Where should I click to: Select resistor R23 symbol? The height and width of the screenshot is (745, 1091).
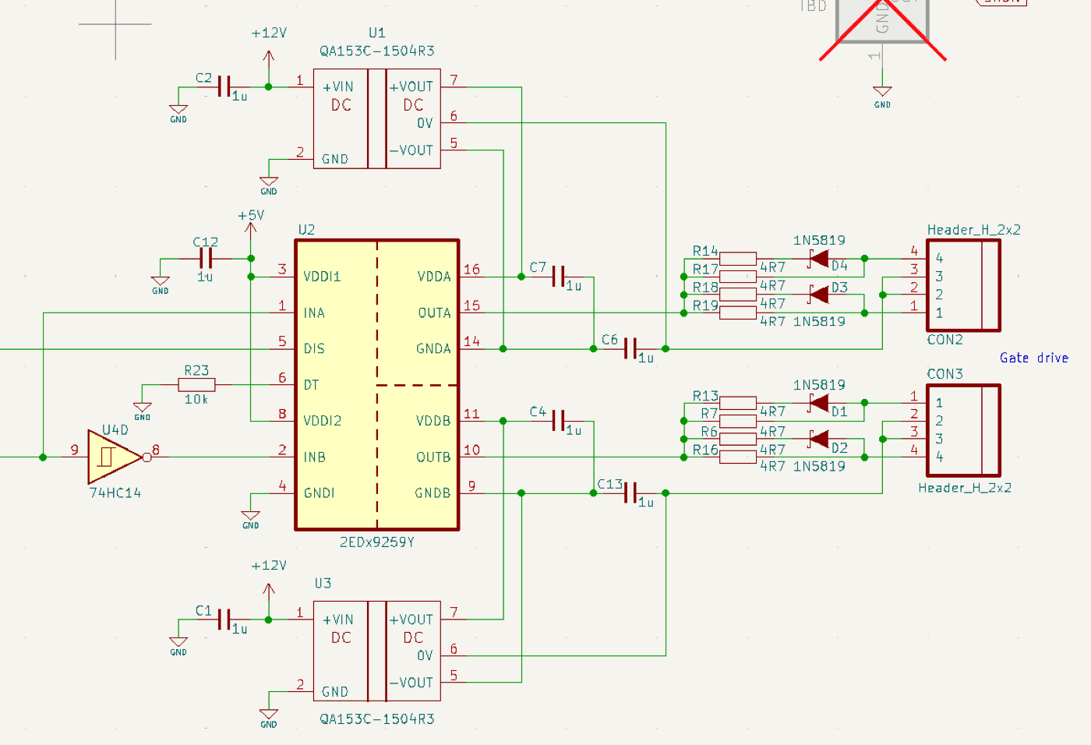point(196,385)
